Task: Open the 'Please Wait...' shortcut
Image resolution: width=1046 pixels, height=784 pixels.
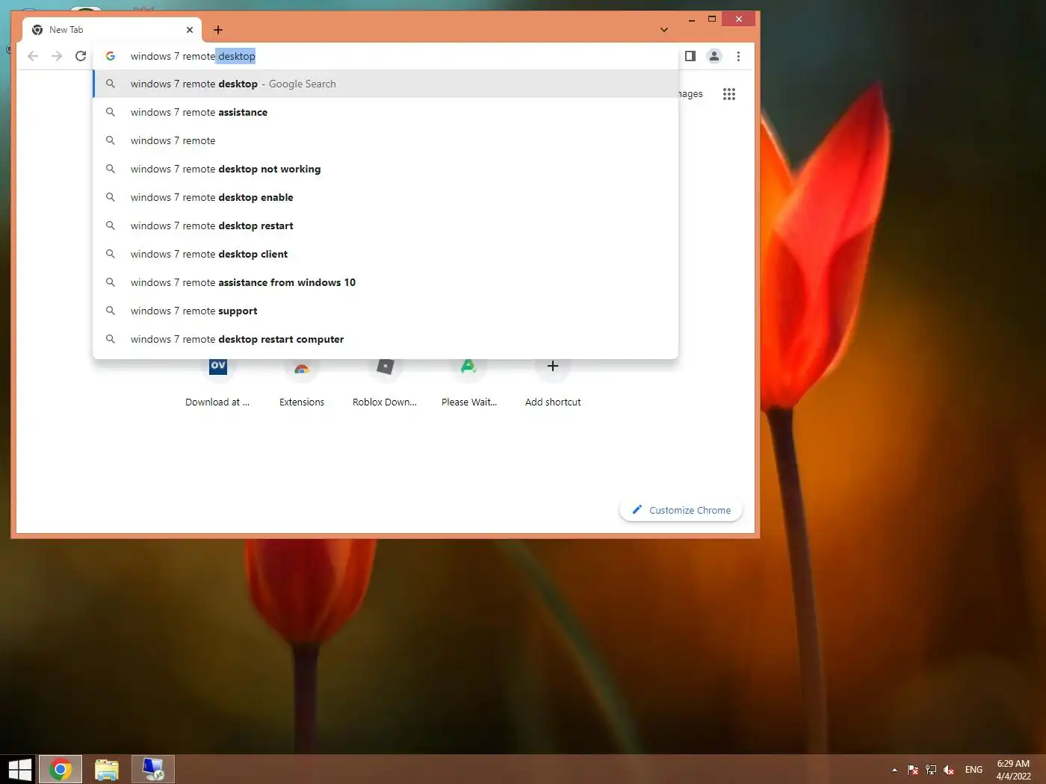Action: click(x=469, y=384)
